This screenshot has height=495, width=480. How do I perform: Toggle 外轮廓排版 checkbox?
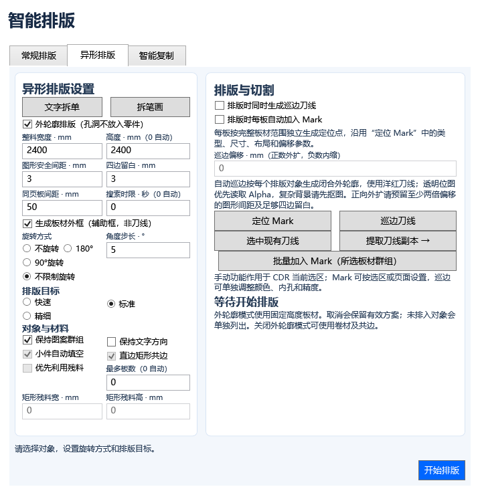(27, 124)
